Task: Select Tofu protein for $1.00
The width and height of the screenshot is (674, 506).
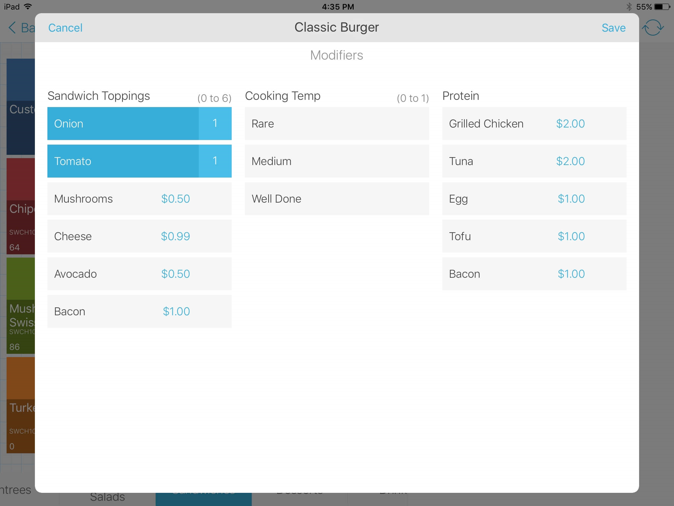Action: (534, 236)
